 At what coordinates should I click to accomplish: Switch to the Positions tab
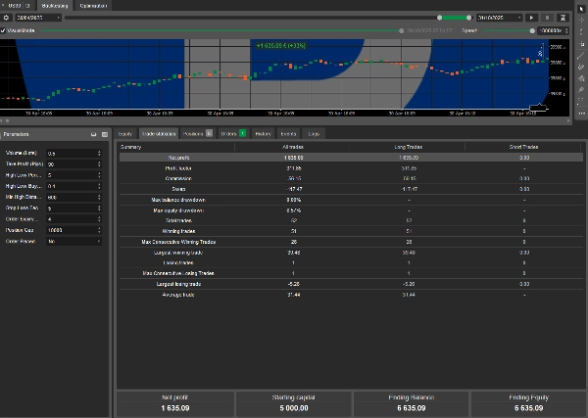pos(193,132)
